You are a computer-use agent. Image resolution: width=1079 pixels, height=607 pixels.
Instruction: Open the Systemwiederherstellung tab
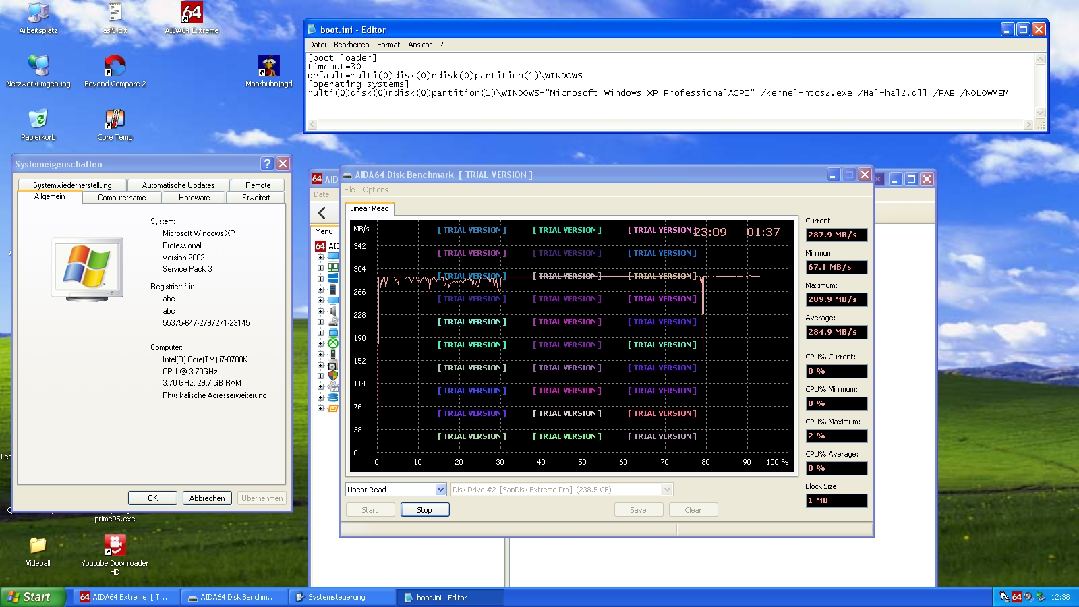(72, 185)
